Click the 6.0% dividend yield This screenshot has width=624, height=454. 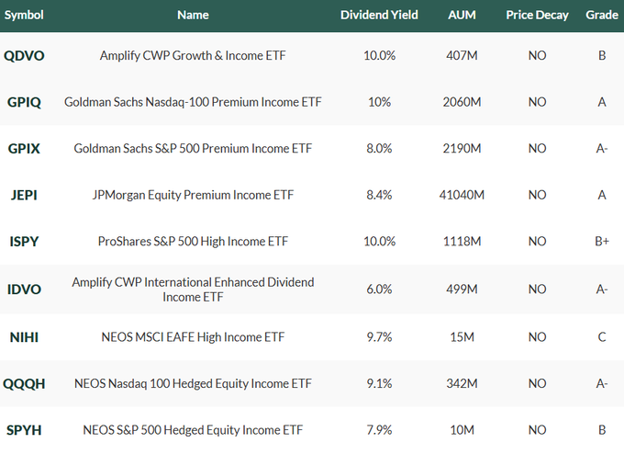pyautogui.click(x=379, y=289)
